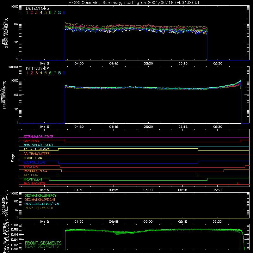Click the 0.98 y-axis value on livetime plot
Viewport: 253px width, 253px height.
tap(15, 230)
